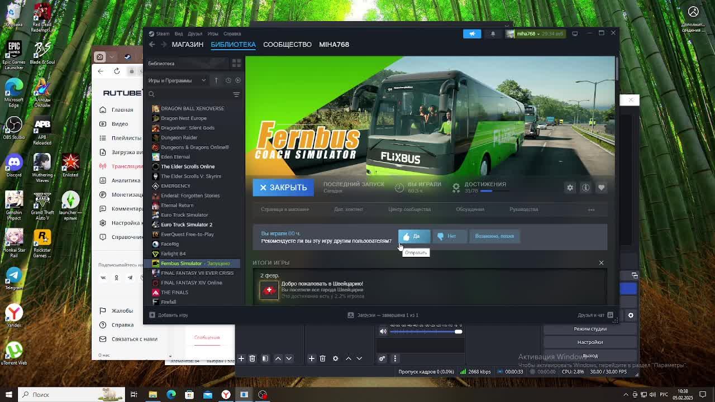Open Steam notifications bell
Viewport: 715px width, 402px height.
[493, 33]
